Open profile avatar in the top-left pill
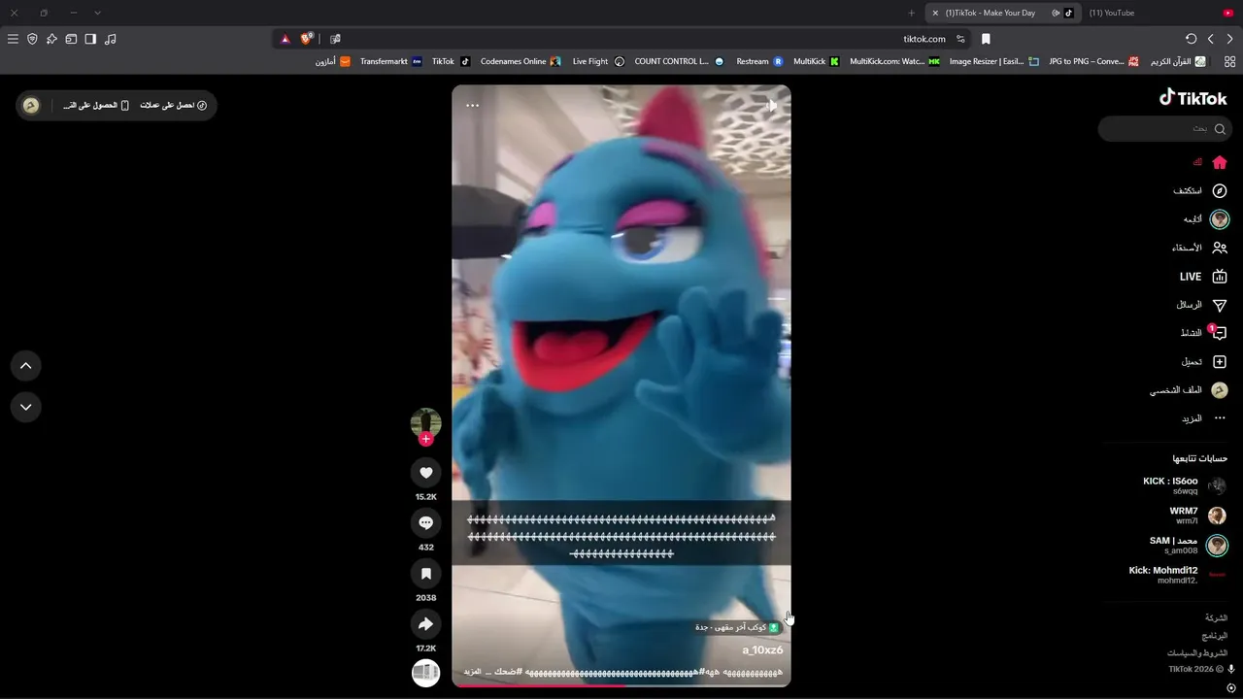Screen dimensions: 1243x699 [x=31, y=105]
